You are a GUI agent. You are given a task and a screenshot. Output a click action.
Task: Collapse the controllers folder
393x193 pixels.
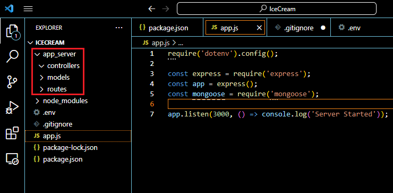pos(59,66)
